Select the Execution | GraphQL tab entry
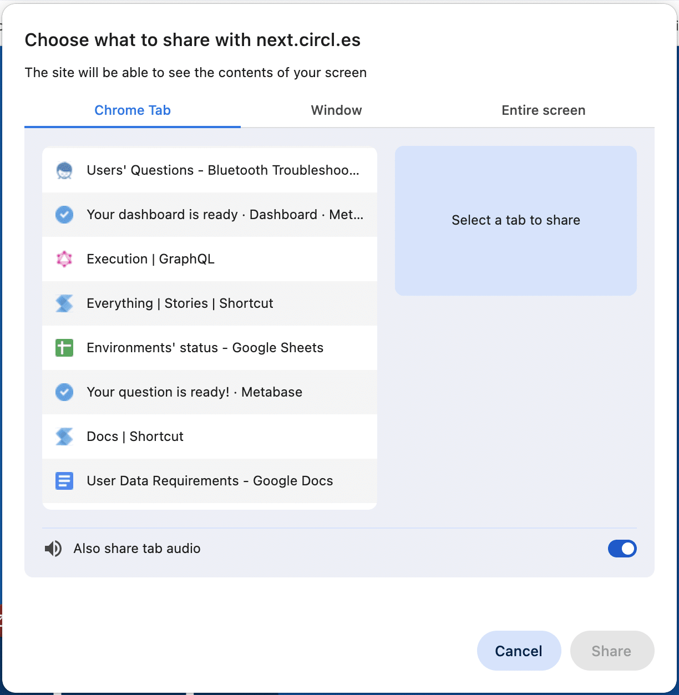 [x=210, y=259]
